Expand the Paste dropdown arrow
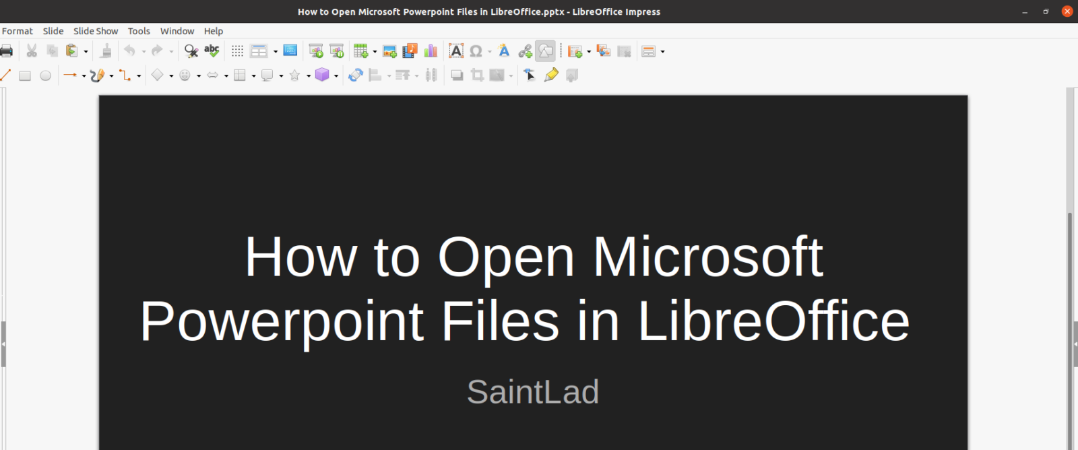The height and width of the screenshot is (450, 1078). 86,52
